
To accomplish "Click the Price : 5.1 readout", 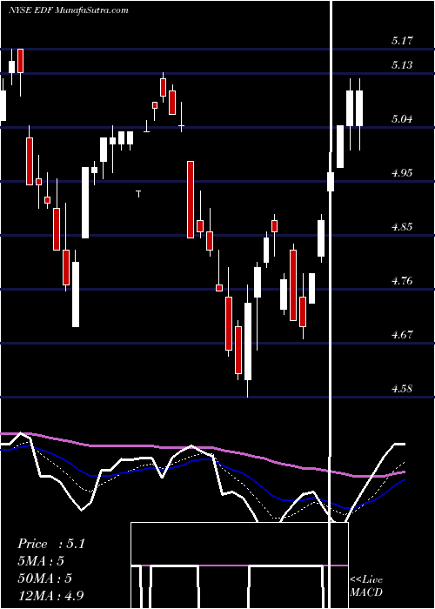I will (50, 544).
